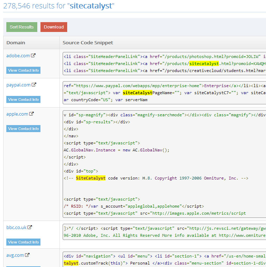Click 'AC.GlobalNav.Instance = new AC.GlobalNav();' line
The image size is (266, 267).
[116, 150]
